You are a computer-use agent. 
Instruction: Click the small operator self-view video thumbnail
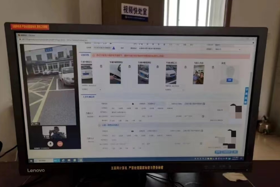54,133
